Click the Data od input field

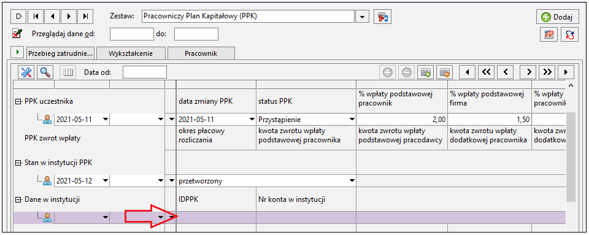click(145, 72)
